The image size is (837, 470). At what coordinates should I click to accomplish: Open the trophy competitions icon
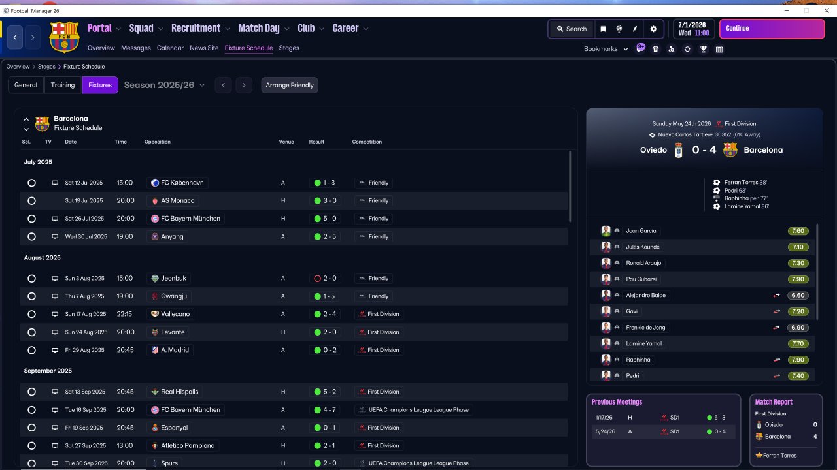pyautogui.click(x=704, y=49)
